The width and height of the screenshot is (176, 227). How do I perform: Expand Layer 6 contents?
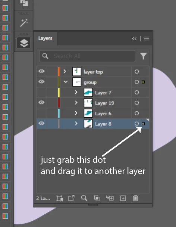[x=76, y=113]
